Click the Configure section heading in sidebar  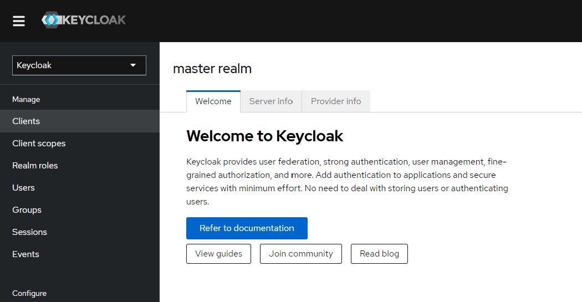(x=29, y=293)
